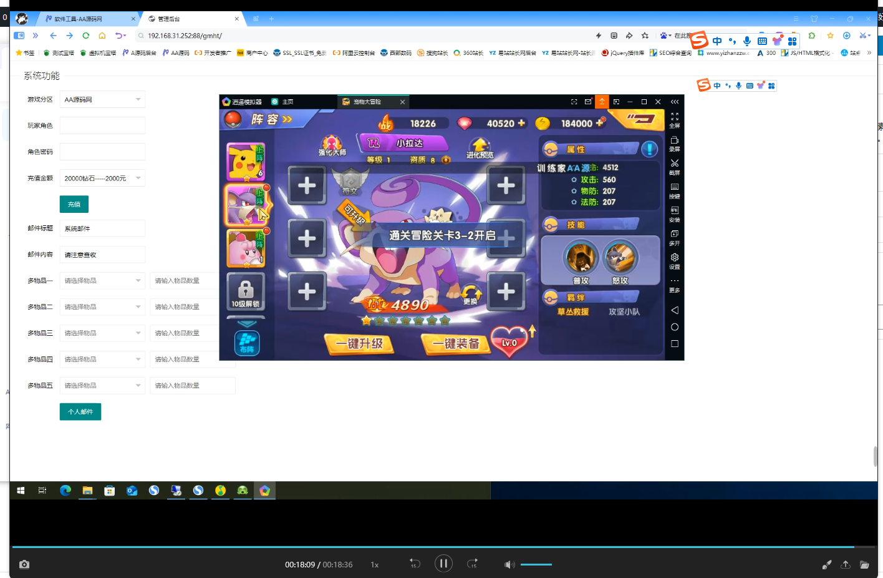
Task: Click green 充值 recharge button
Action: pyautogui.click(x=74, y=204)
